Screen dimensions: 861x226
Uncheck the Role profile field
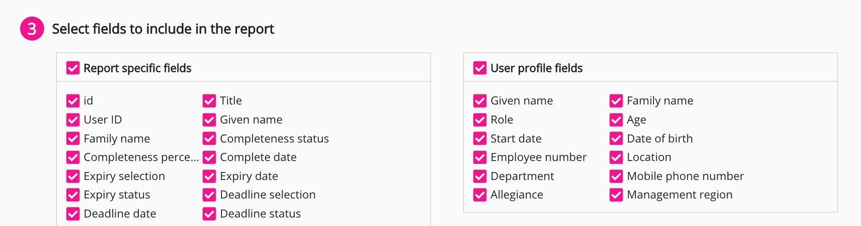click(480, 120)
